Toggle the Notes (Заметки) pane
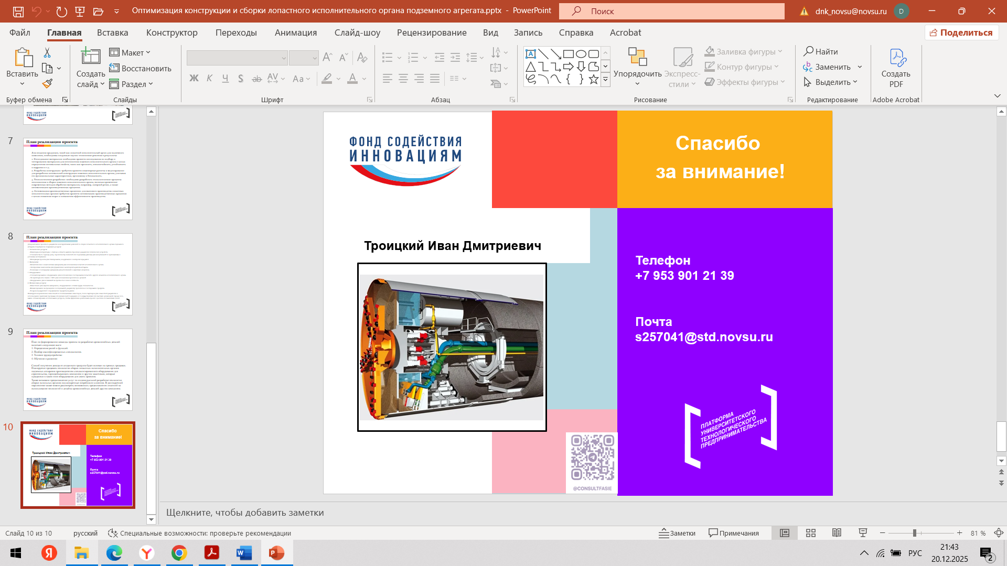This screenshot has width=1007, height=566. pos(677,533)
